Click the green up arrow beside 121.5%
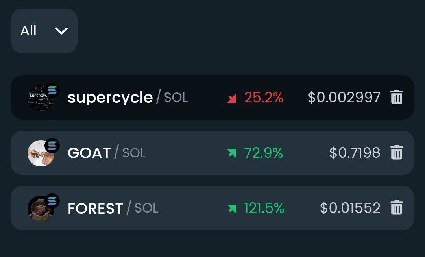 232,209
